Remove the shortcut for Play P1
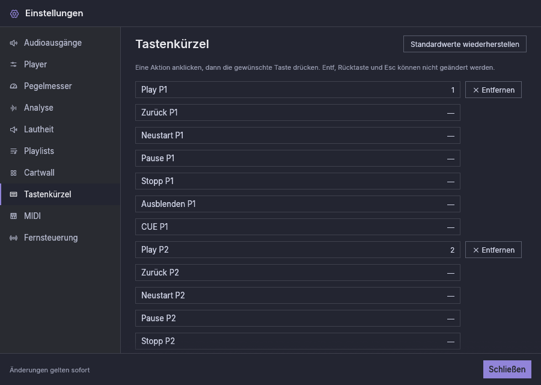This screenshot has width=541, height=385. click(x=494, y=90)
